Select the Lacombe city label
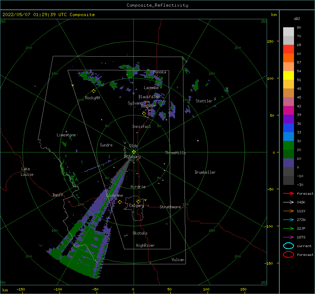The height and width of the screenshot is (294, 315). 151,88
